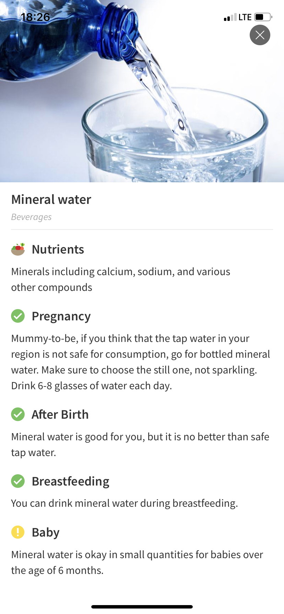Tap the baby advice about 6 months
This screenshot has width=284, height=614.
tap(137, 562)
